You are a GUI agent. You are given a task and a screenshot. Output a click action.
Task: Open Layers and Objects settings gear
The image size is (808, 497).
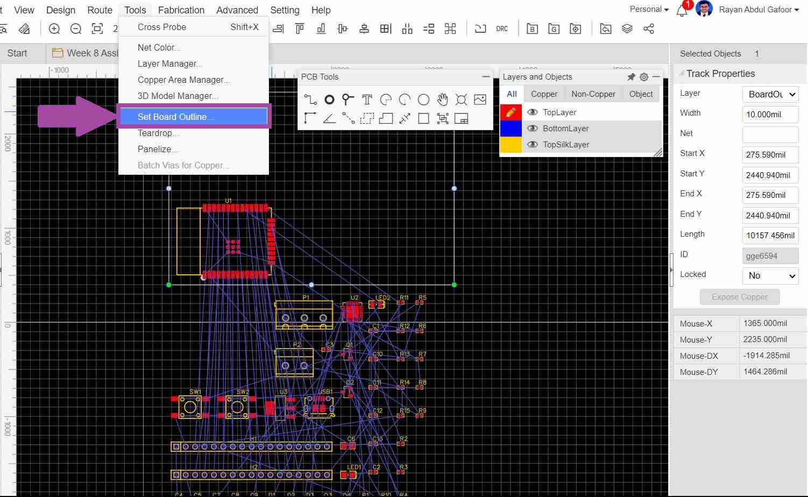pos(644,77)
